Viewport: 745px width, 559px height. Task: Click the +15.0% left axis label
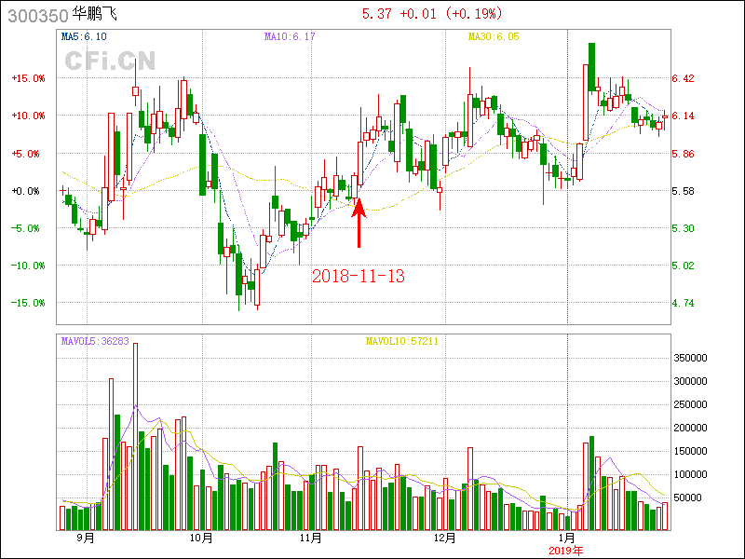[x=28, y=79]
